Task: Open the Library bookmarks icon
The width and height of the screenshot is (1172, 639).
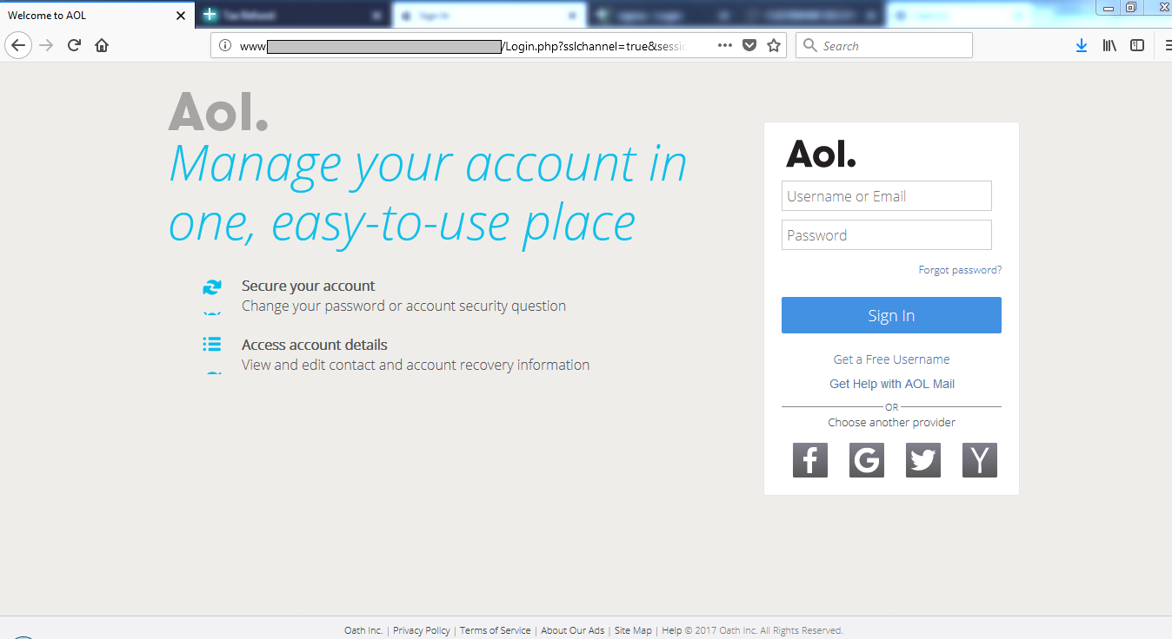Action: [x=1109, y=46]
